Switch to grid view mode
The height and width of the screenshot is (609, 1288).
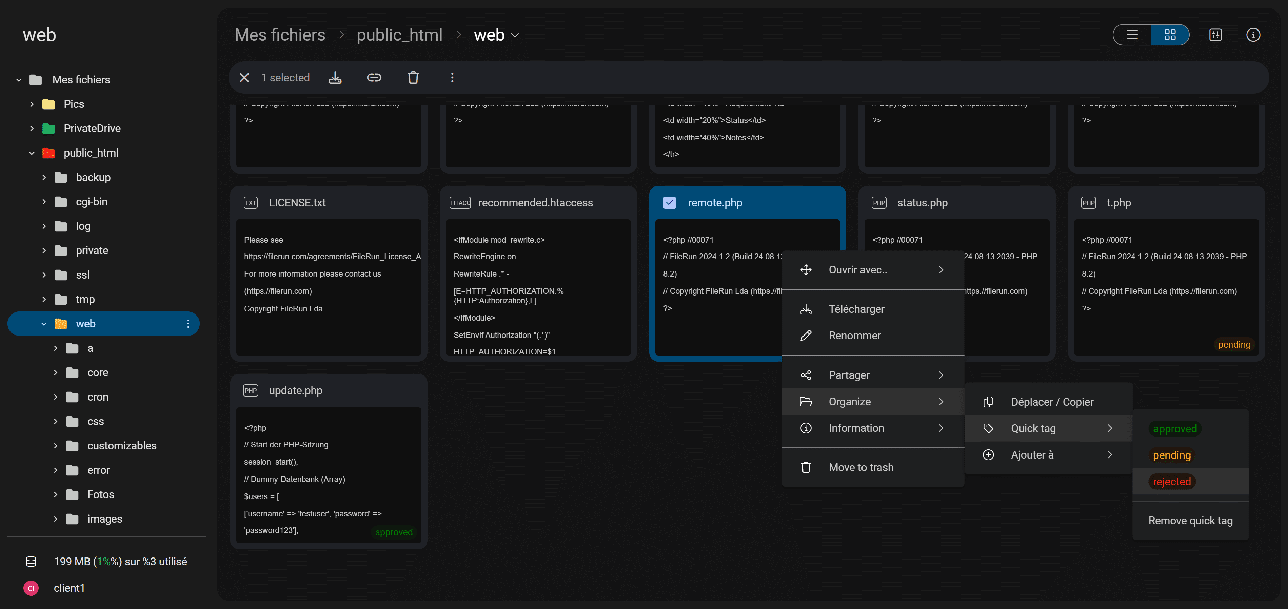coord(1169,35)
